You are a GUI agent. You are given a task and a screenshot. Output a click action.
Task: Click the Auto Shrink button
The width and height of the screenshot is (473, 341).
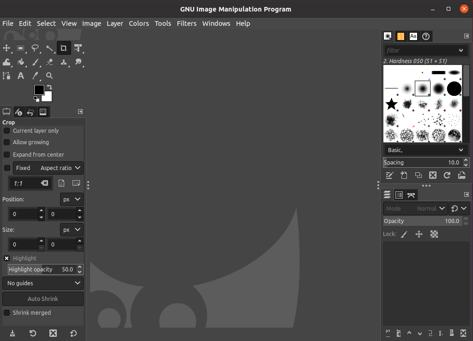click(x=43, y=299)
